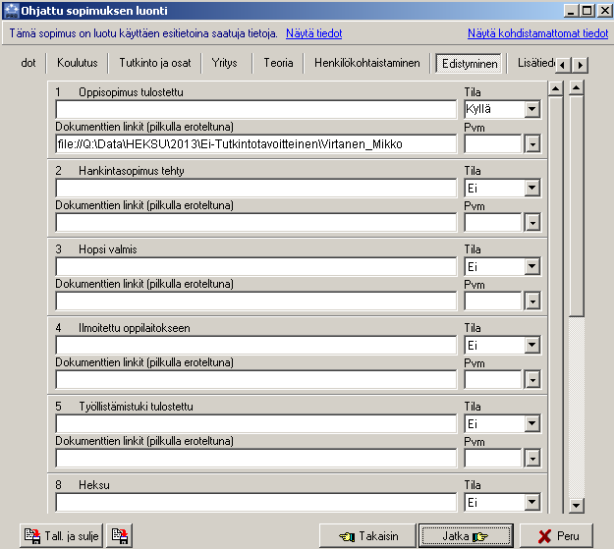
Task: Click Pvm date field for Hopsi valmis
Action: pos(493,302)
